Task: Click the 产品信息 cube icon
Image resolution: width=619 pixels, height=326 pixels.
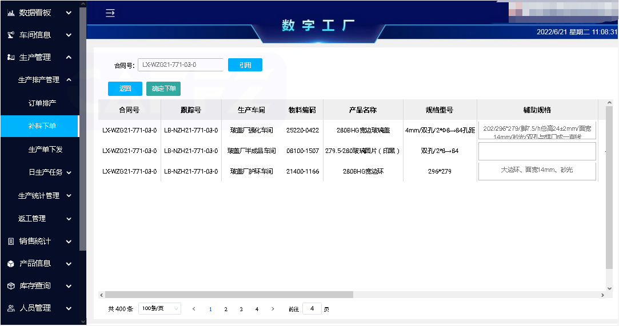Action: pos(11,264)
